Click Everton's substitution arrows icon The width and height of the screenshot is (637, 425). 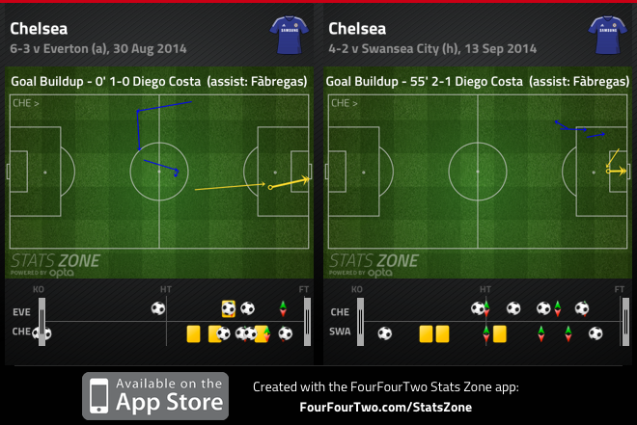pyautogui.click(x=283, y=309)
